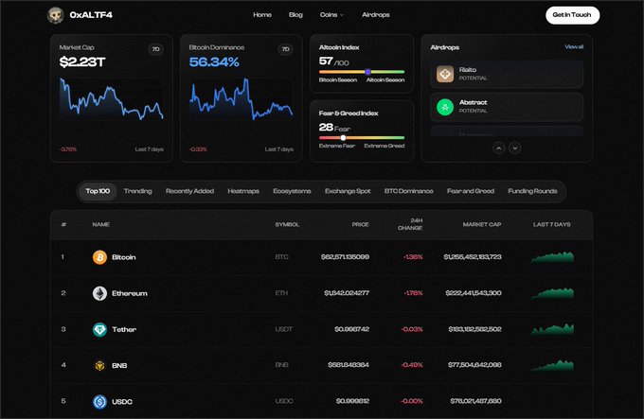
Task: Expand the Coins dropdown menu
Action: click(331, 15)
